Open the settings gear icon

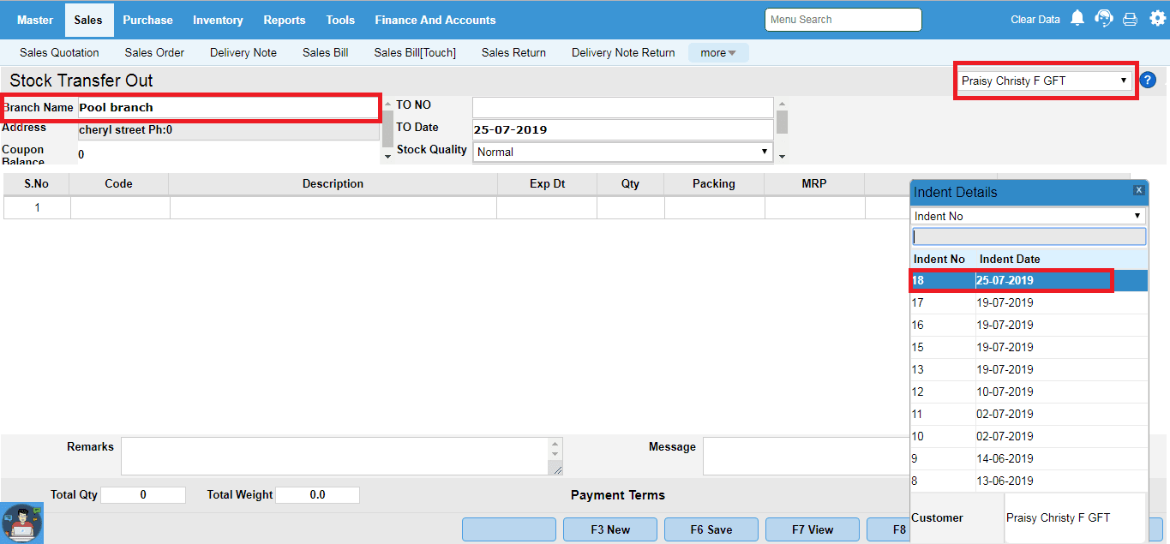coord(1157,18)
